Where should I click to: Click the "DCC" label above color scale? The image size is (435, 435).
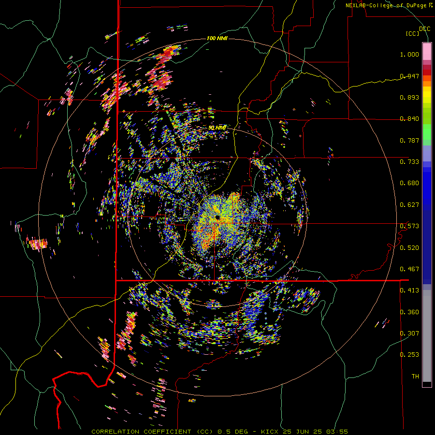[x=424, y=29]
